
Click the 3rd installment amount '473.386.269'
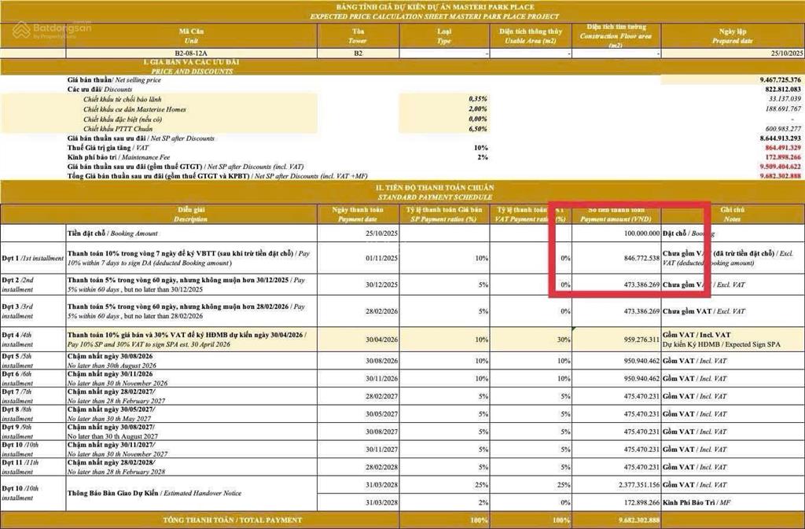point(641,311)
